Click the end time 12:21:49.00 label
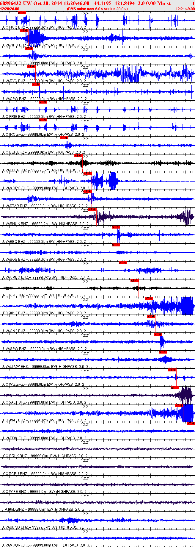The height and width of the screenshot is (547, 195). [185, 9]
